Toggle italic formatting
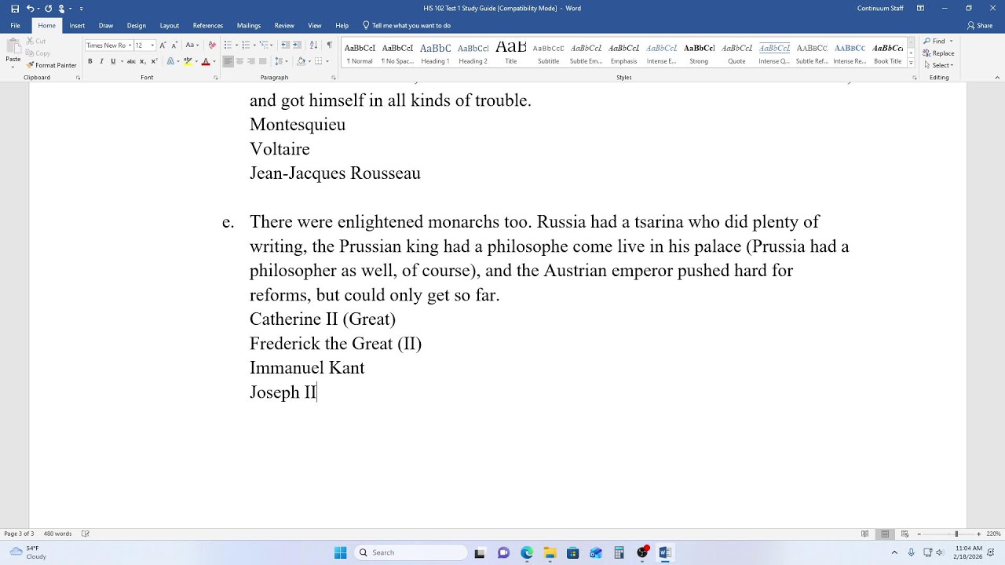This screenshot has width=1005, height=565. [x=101, y=61]
